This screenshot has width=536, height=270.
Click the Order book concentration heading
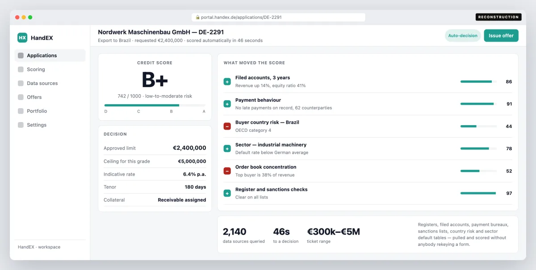tap(265, 167)
